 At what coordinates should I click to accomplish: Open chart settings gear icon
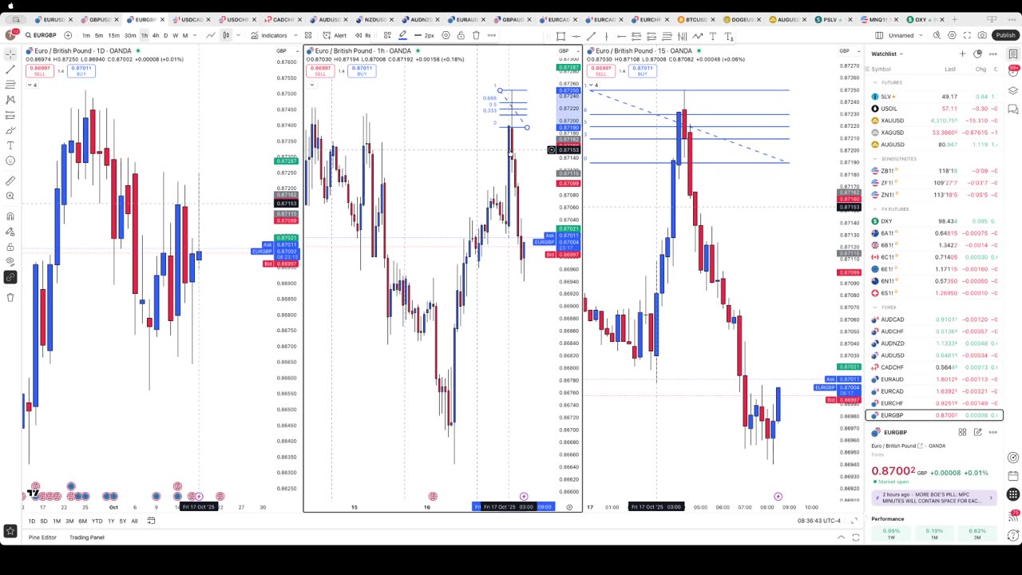coord(952,35)
